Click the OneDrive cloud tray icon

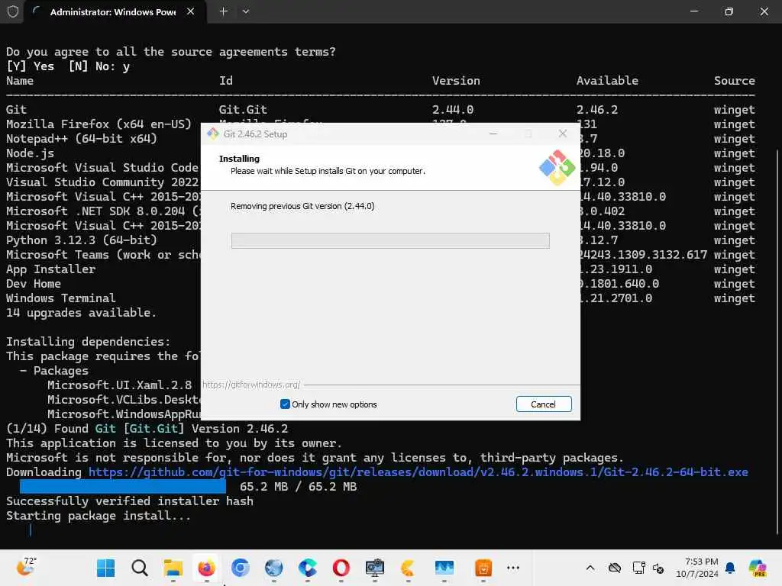tap(615, 568)
